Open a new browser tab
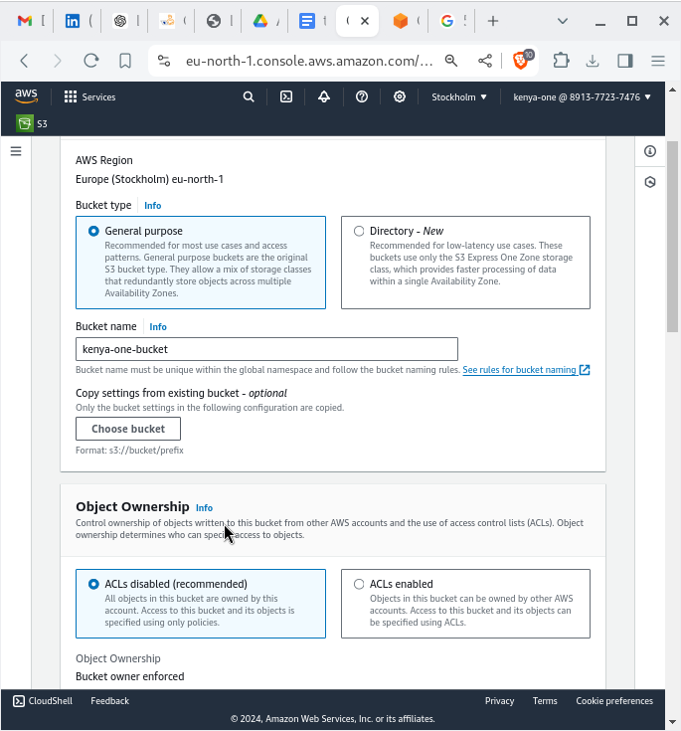This screenshot has height=731, width=681. [x=493, y=21]
